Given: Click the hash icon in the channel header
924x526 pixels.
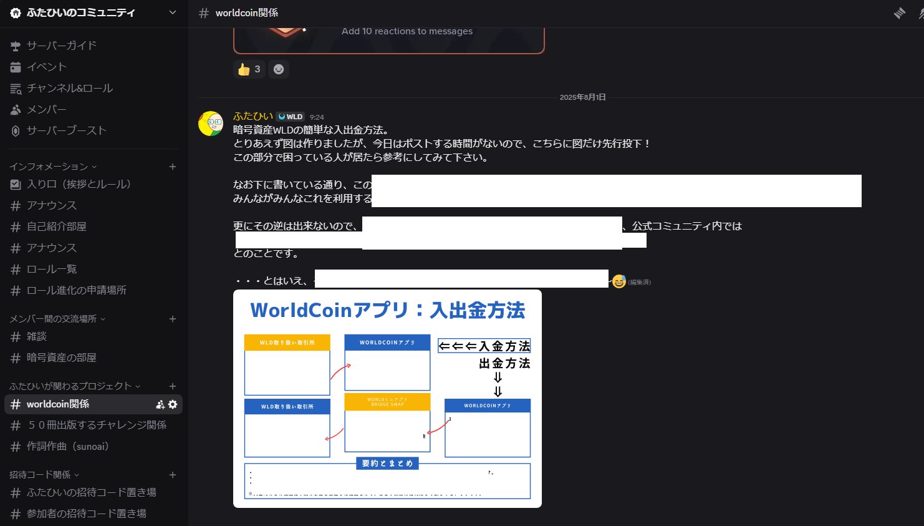Looking at the screenshot, I should pyautogui.click(x=203, y=12).
